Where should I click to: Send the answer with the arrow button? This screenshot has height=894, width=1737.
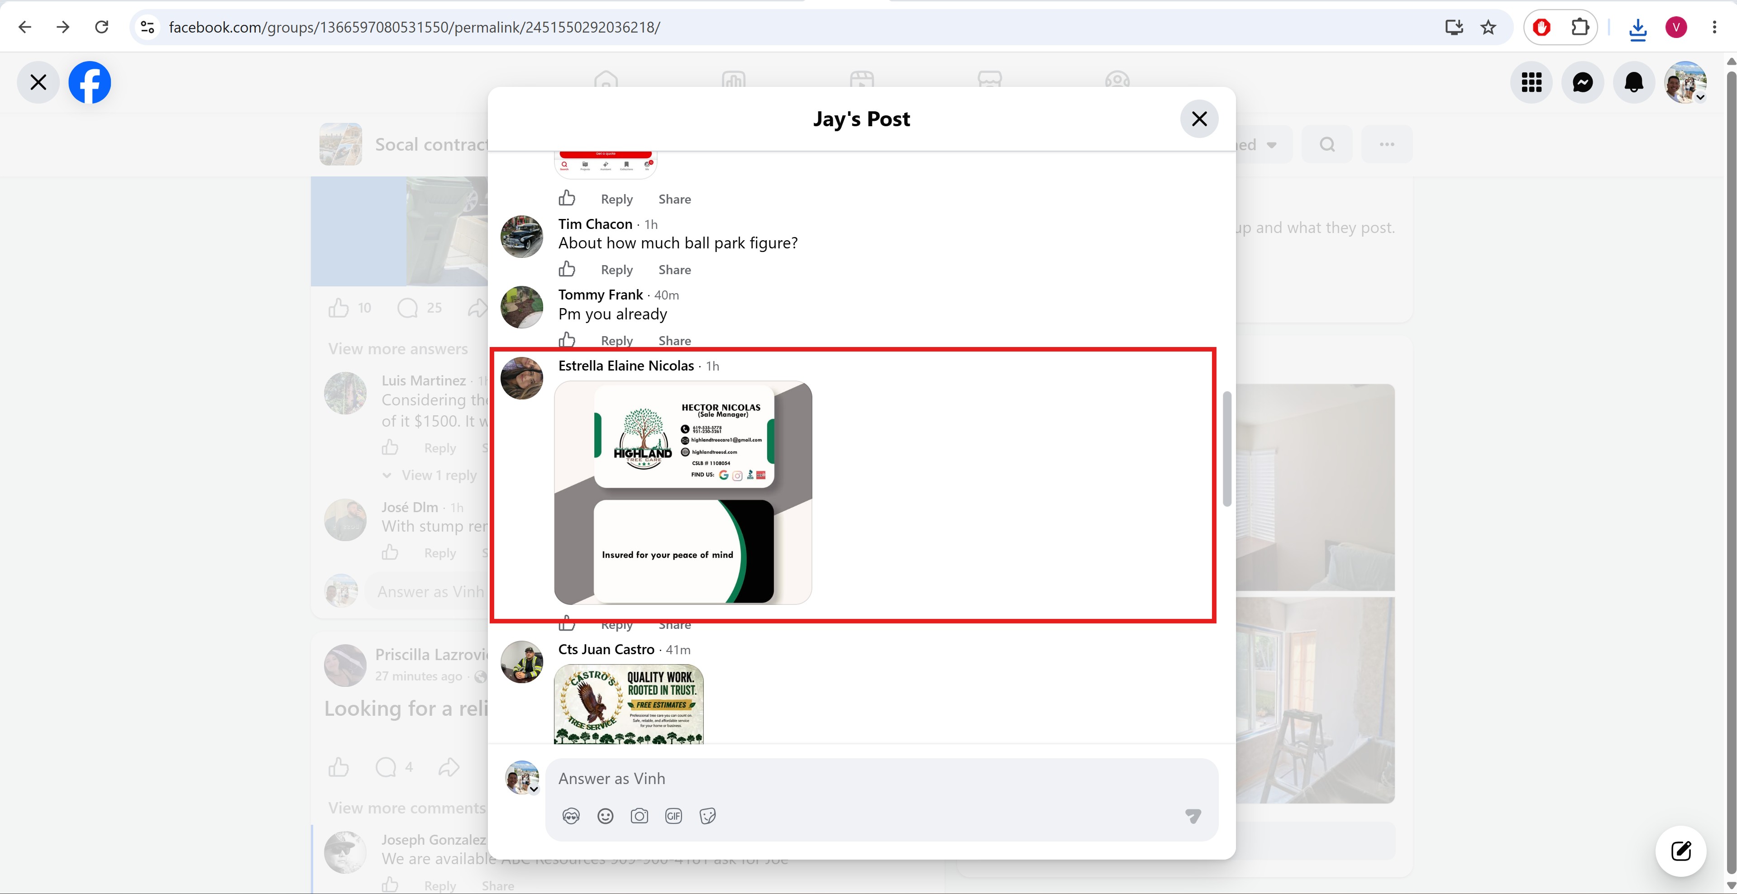click(x=1193, y=816)
